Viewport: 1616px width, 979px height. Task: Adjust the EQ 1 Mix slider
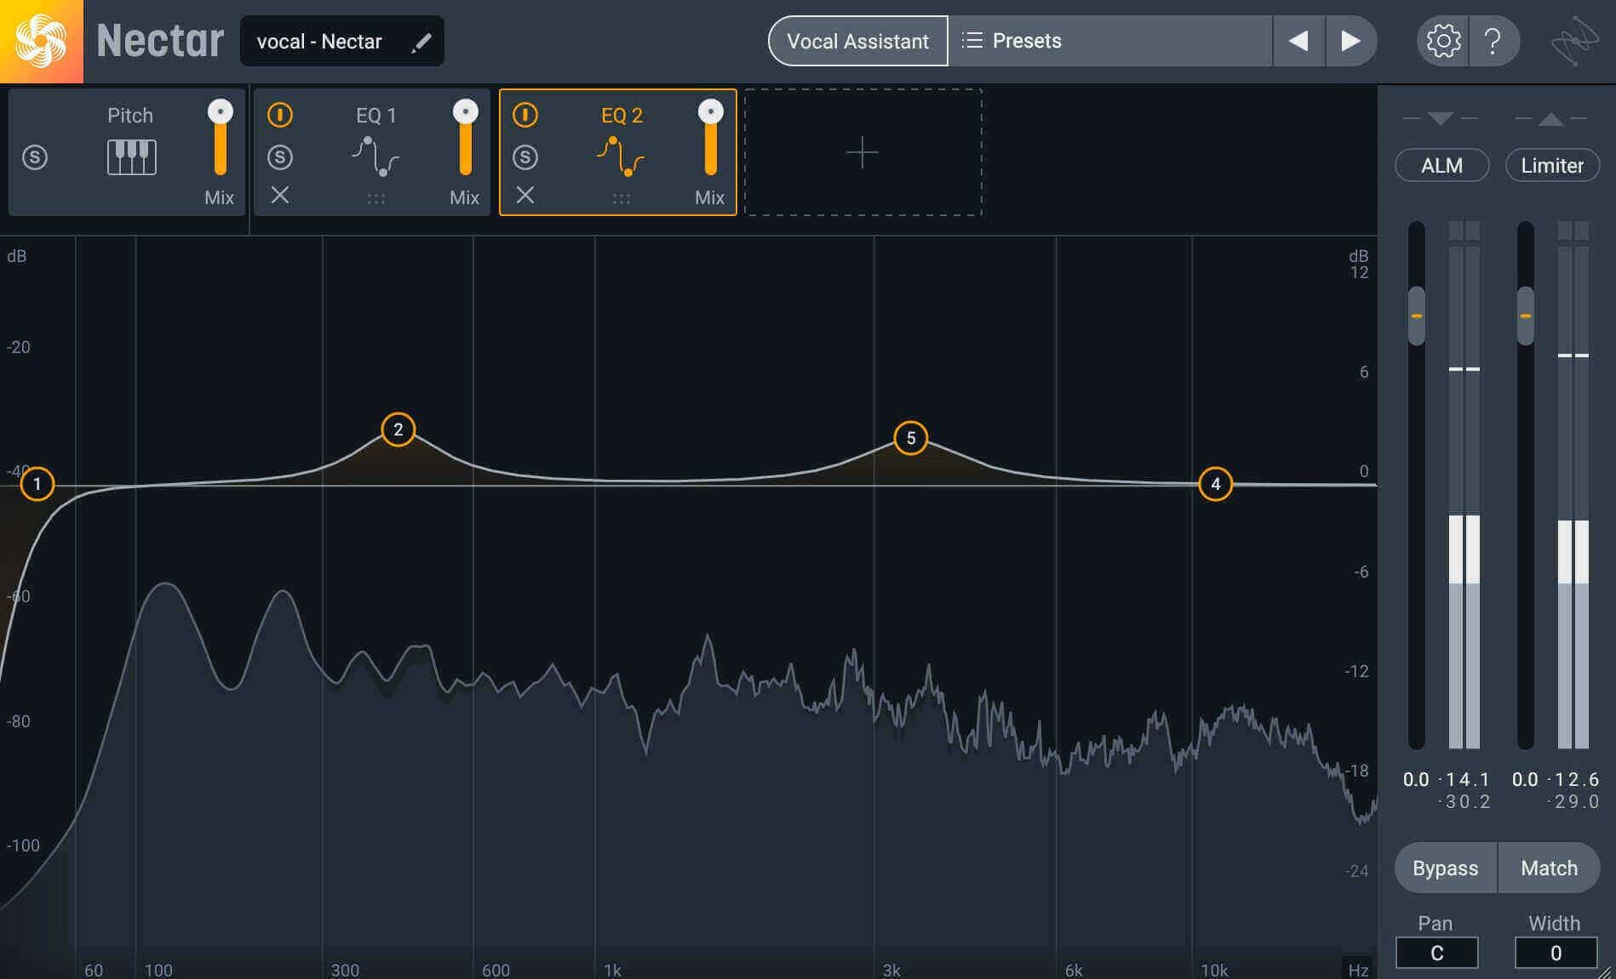(466, 138)
